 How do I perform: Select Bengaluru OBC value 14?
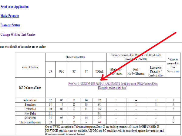(x=62, y=105)
